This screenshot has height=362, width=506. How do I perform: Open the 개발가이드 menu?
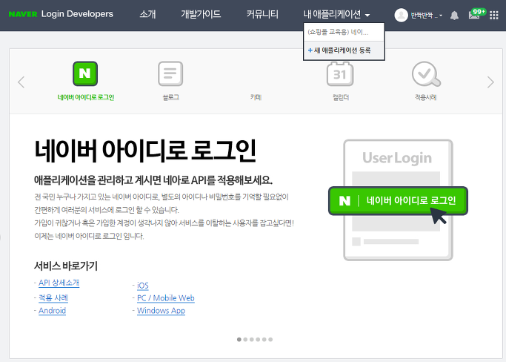tap(201, 14)
